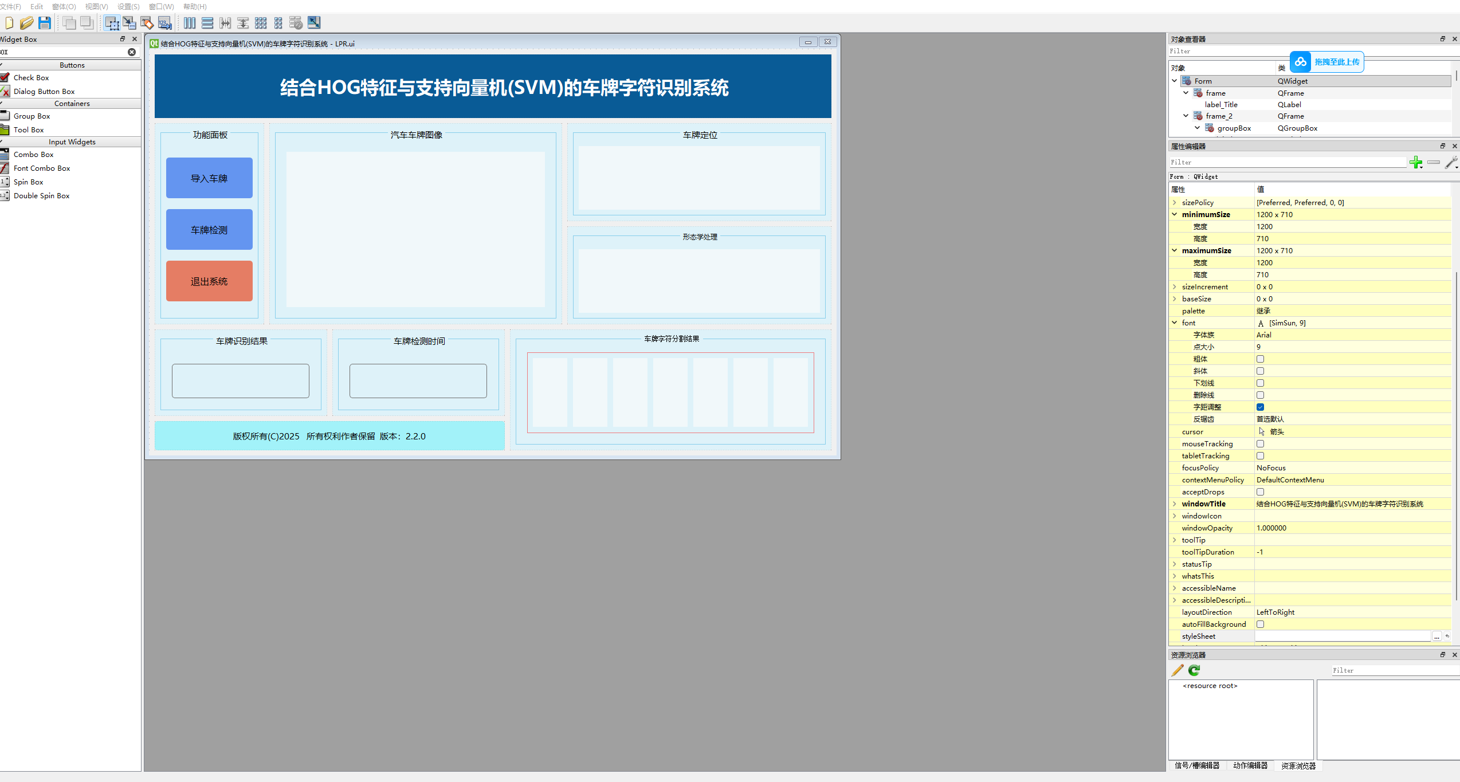Screen dimensions: 1460x782
Task: Click the Save form toolbar icon
Action: coord(45,23)
